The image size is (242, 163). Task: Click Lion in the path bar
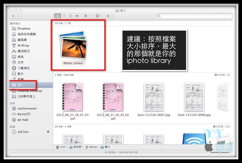pos(61,147)
